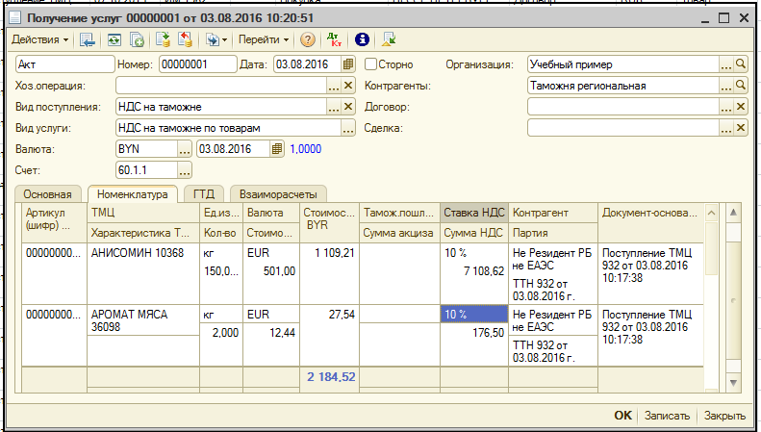Viewport: 761px width, 432px height.
Task: Open the Взаиморасчеты tab
Action: pos(276,193)
